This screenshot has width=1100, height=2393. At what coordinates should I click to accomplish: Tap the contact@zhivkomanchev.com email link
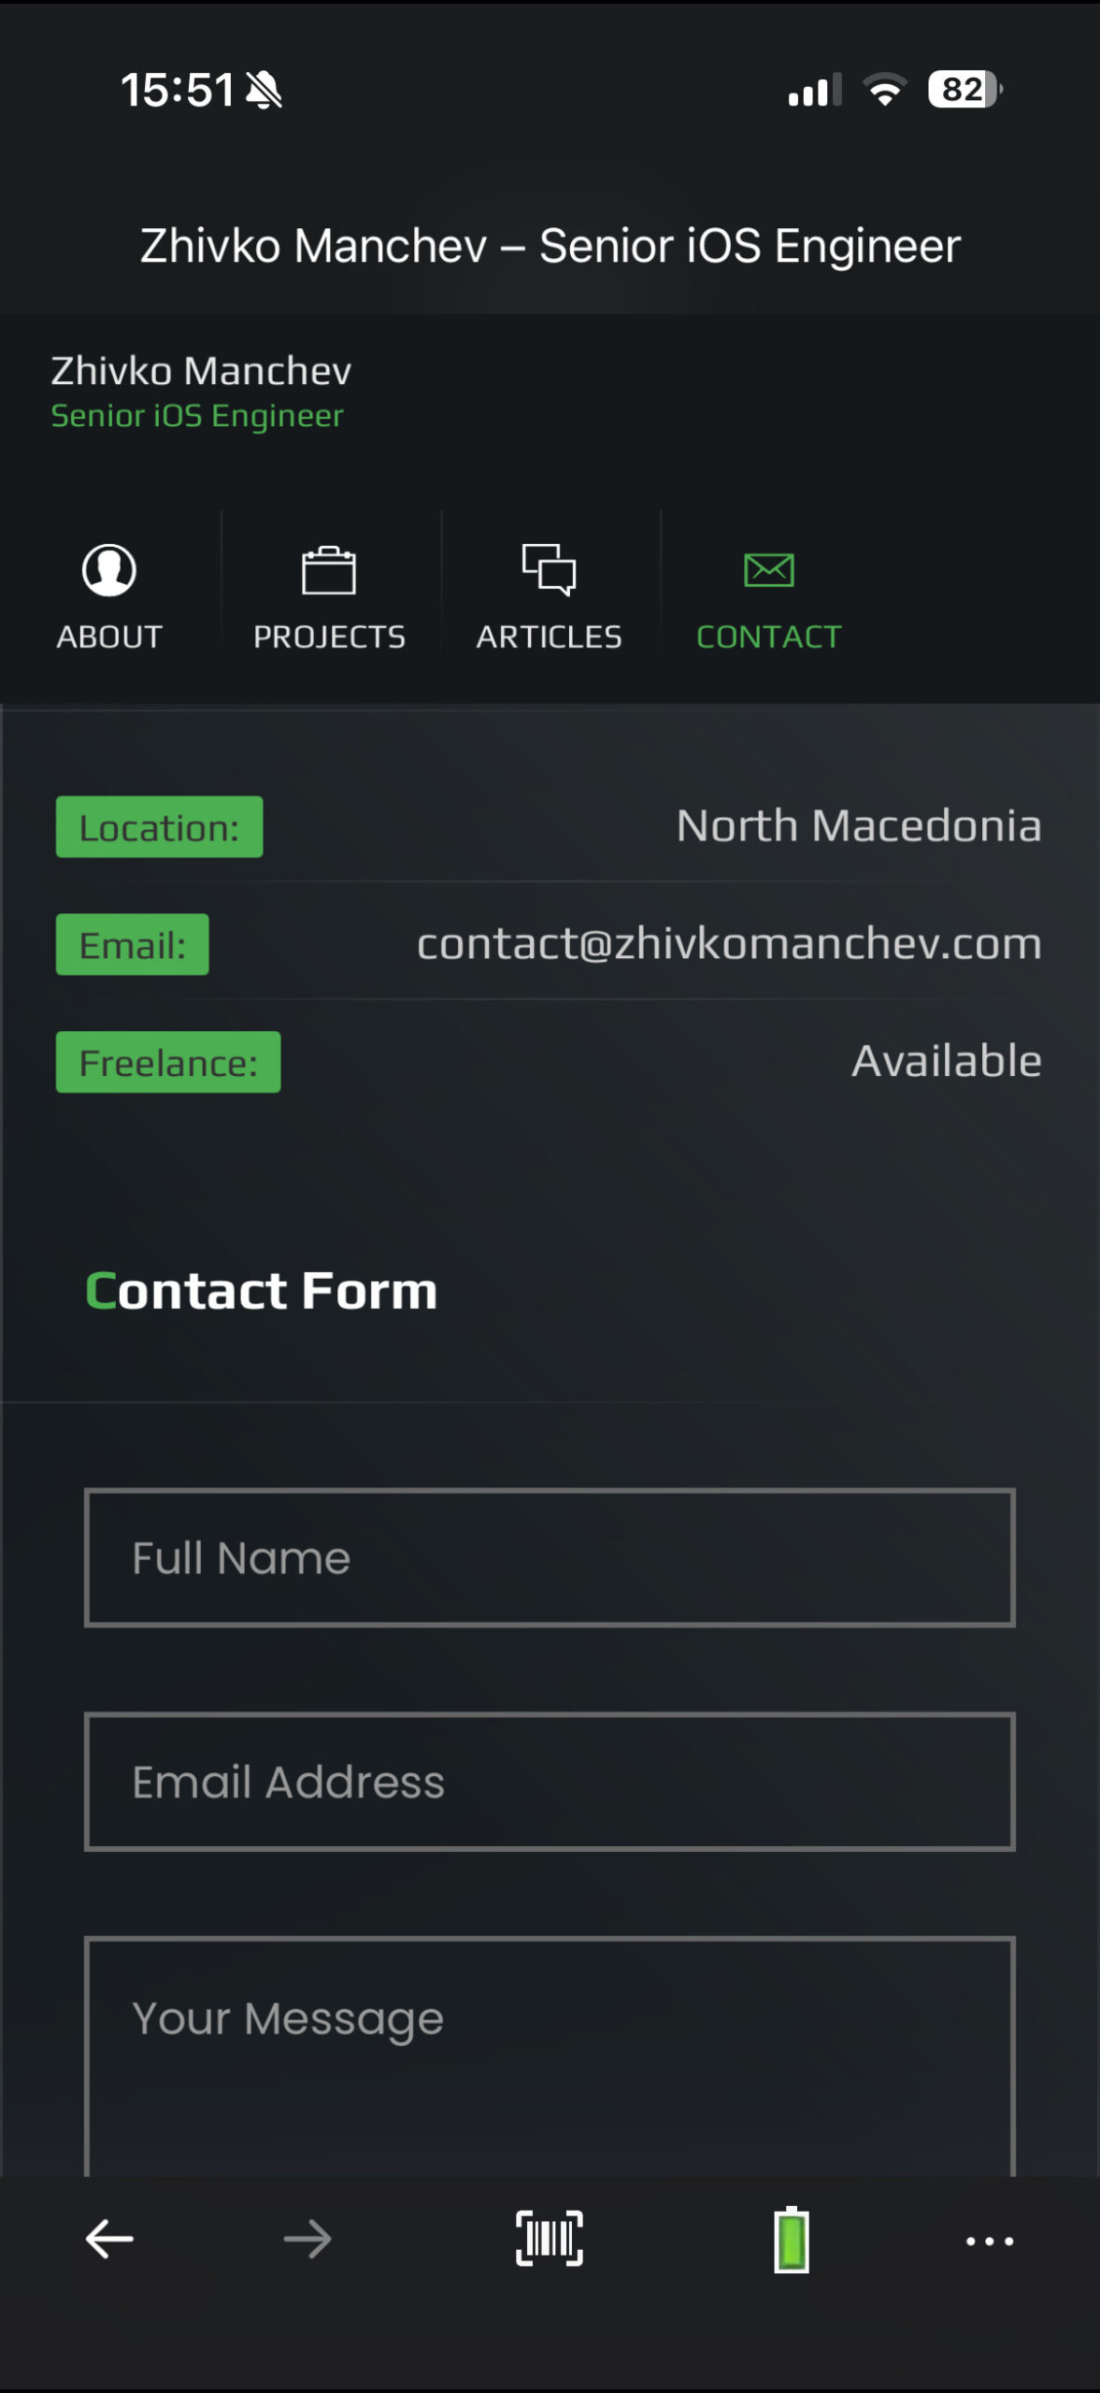tap(729, 944)
